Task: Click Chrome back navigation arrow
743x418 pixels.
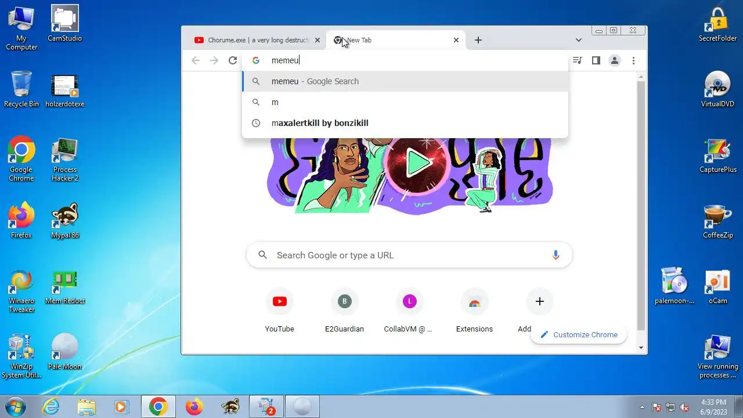Action: pos(196,60)
